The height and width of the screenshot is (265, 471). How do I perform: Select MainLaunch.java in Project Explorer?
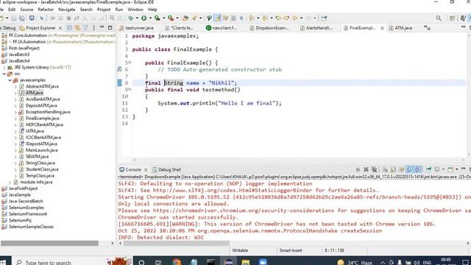pyautogui.click(x=42, y=150)
